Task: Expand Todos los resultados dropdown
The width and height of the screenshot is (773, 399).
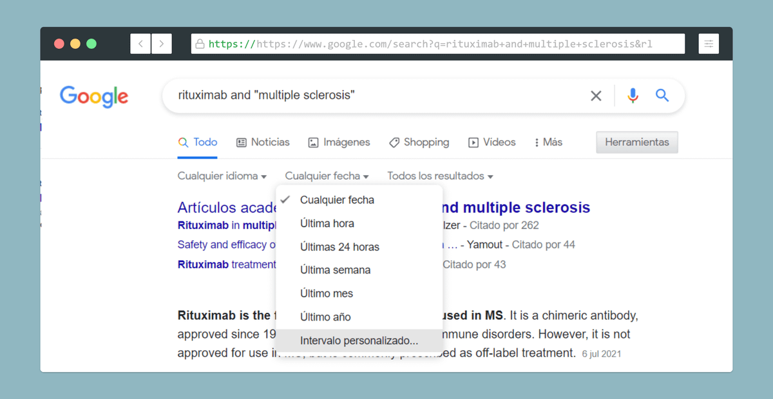Action: (440, 176)
